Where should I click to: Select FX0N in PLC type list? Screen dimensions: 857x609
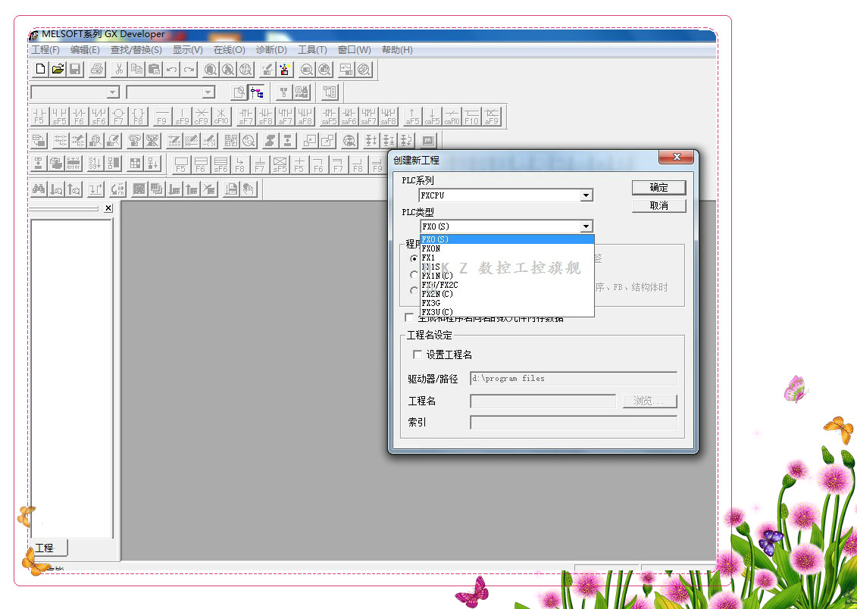coord(507,248)
